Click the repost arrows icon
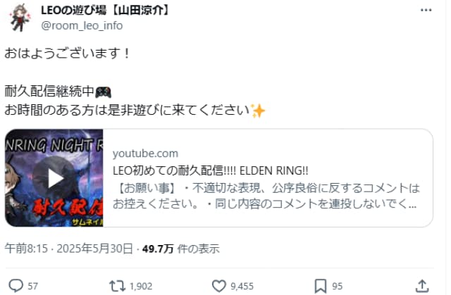The image size is (451, 295). point(117,286)
